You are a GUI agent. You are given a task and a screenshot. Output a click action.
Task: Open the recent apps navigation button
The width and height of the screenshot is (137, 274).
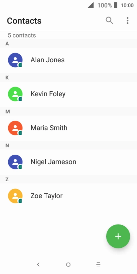(98, 264)
